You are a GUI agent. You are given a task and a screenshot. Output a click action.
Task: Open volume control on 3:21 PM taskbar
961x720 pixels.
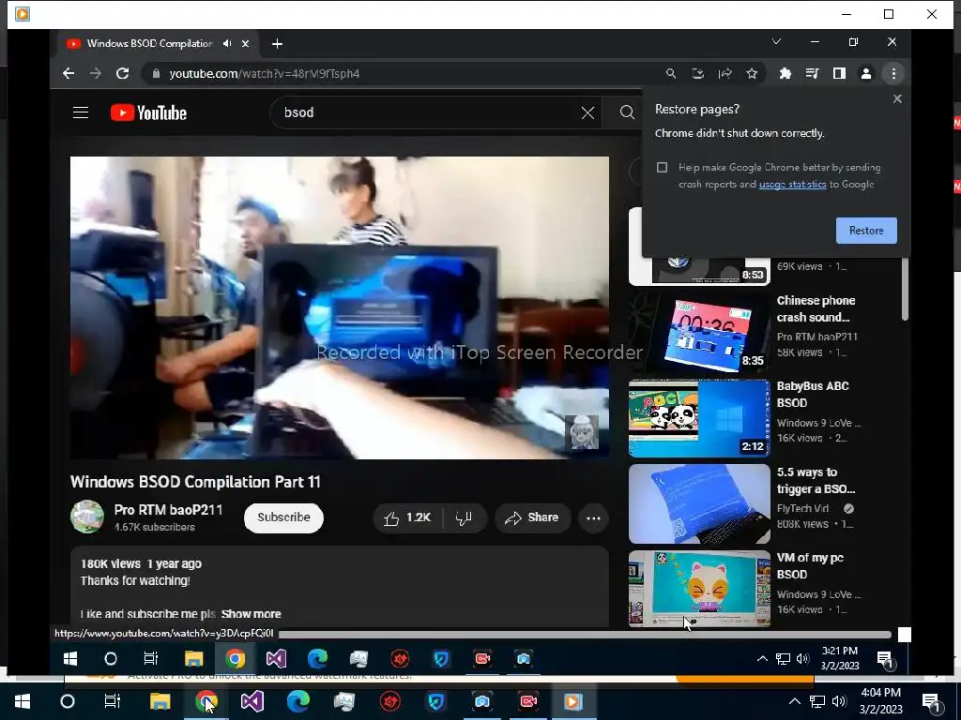802,659
